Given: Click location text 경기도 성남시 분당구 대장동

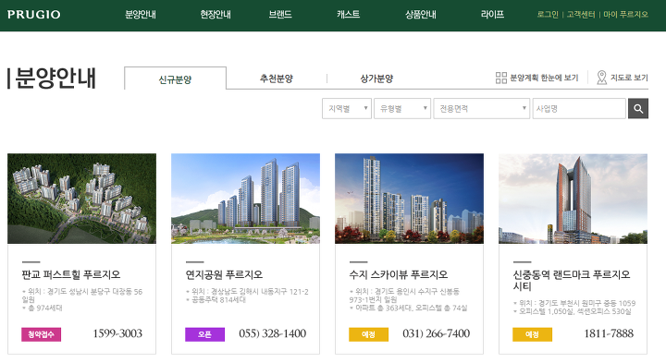Looking at the screenshot, I should (90, 292).
